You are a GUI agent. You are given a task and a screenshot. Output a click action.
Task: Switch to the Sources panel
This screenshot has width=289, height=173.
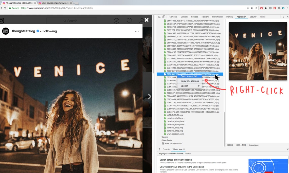[x=194, y=17]
